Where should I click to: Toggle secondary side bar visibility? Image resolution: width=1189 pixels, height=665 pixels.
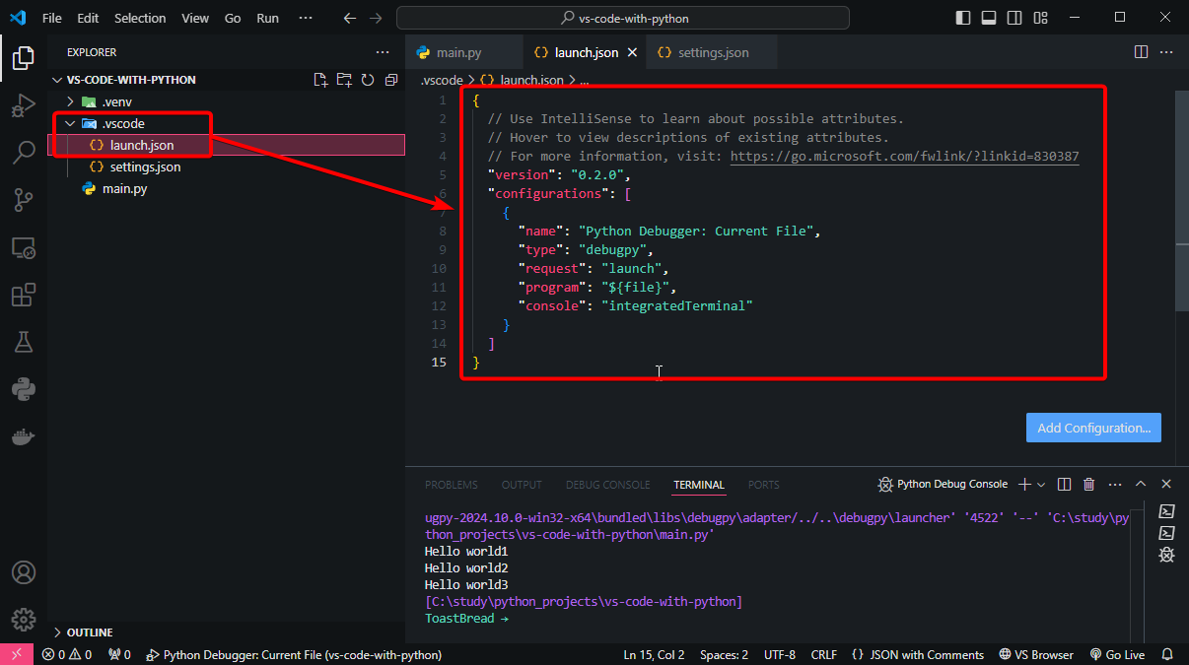1014,18
